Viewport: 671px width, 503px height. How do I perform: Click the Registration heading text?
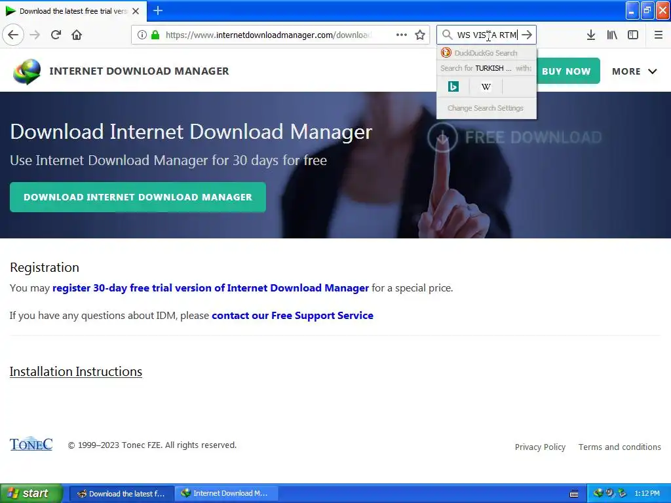click(45, 267)
